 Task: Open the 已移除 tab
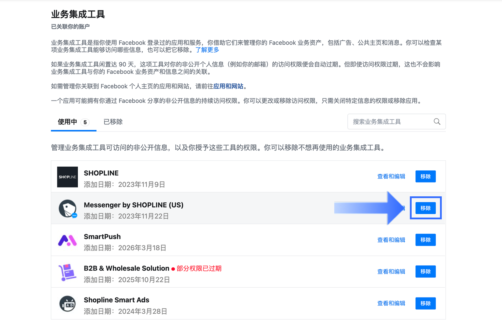coord(113,122)
